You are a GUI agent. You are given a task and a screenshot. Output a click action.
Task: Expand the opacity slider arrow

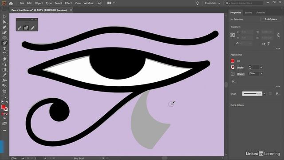click(261, 74)
